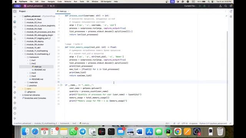Open more run actions vertical dots

(x=209, y=6)
